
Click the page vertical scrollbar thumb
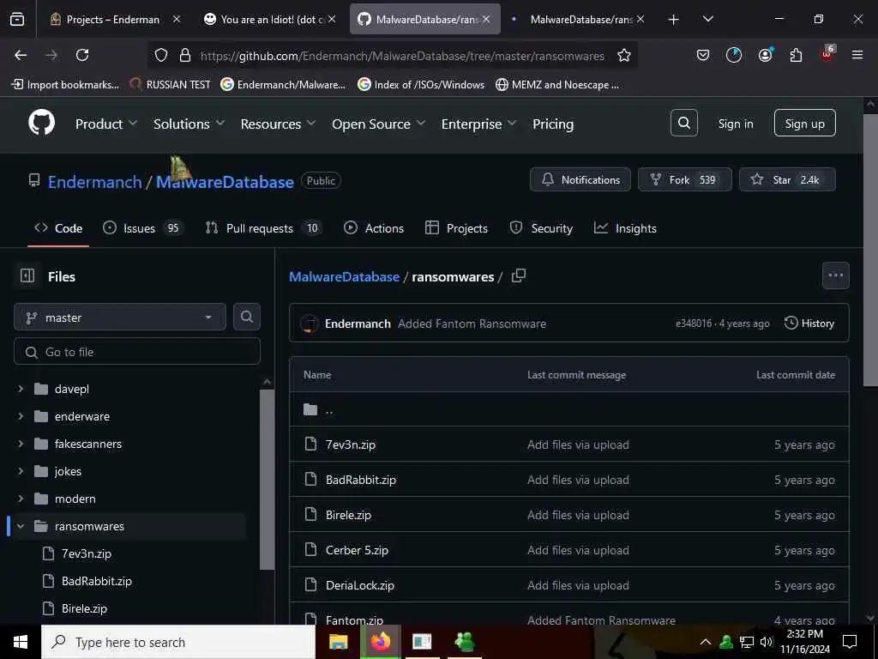point(870,250)
